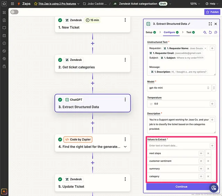Screen dimensions: 222x196
Task: Open the sidebar comments icon
Action: [x=4, y=28]
